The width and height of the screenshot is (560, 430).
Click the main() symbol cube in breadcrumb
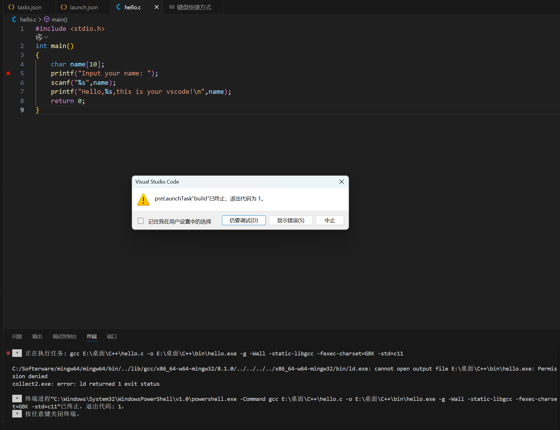(x=47, y=20)
